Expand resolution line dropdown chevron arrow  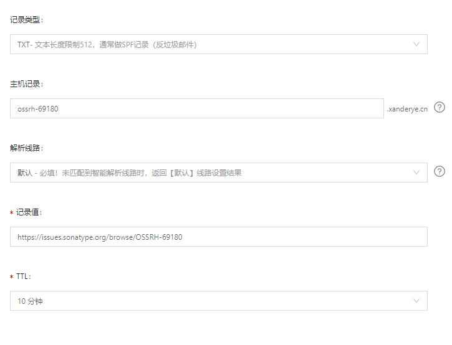pos(416,172)
